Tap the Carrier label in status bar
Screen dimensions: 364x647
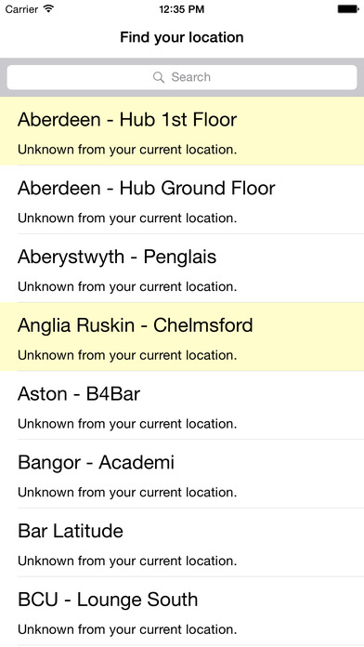22,9
